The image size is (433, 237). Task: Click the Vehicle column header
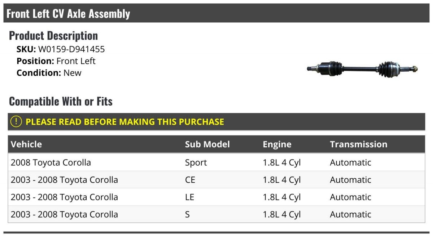tap(26, 144)
